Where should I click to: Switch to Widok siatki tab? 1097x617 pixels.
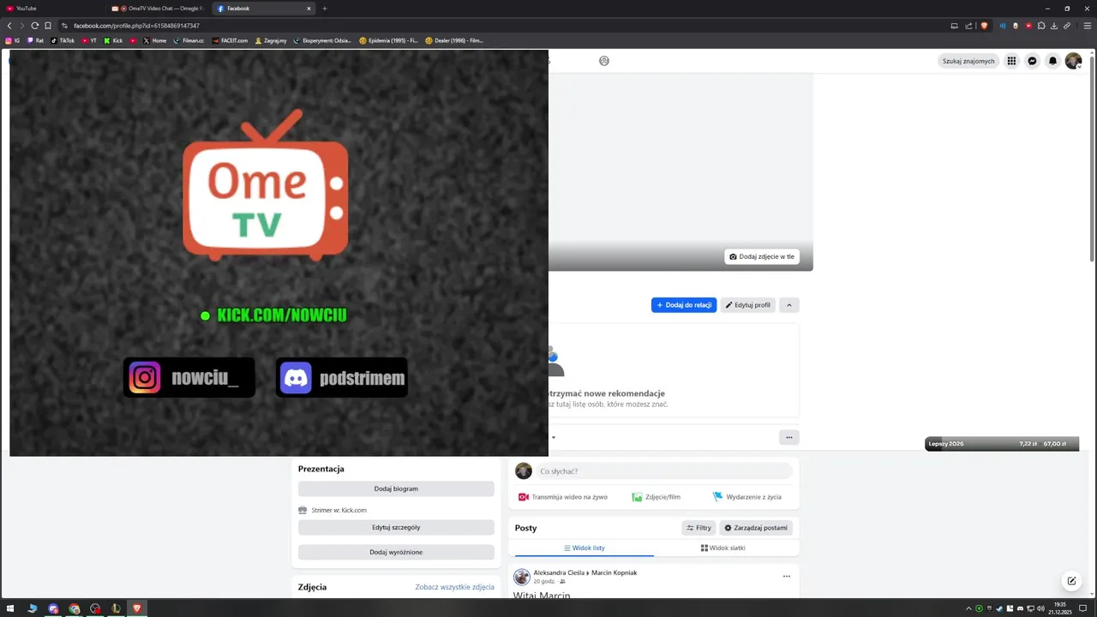[x=723, y=548]
